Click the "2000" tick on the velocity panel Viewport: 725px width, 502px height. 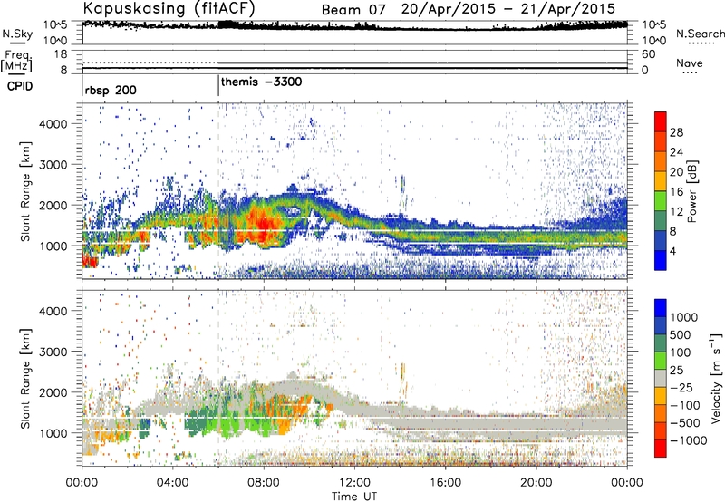53,392
